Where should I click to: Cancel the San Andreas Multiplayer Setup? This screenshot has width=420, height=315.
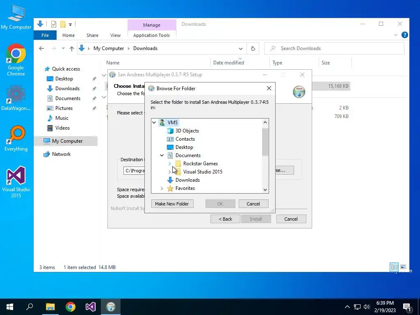(x=291, y=219)
